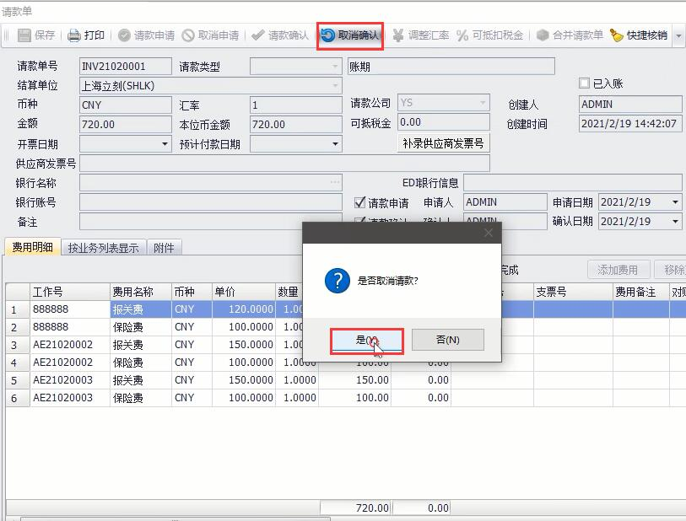Click the 补录供应商发票号 button
Viewport: 686px width, 521px height.
coord(443,143)
